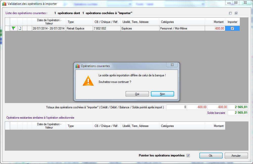The image size is (253, 164).
Task: Click the Crédit total field showing 0
Action: 176,107
